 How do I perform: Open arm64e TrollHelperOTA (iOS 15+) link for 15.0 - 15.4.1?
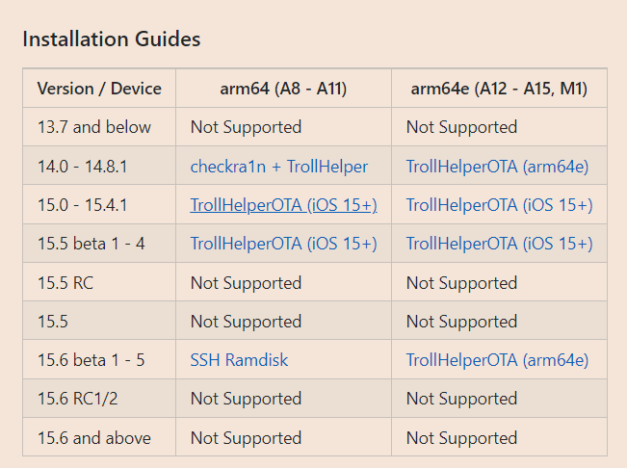click(499, 205)
